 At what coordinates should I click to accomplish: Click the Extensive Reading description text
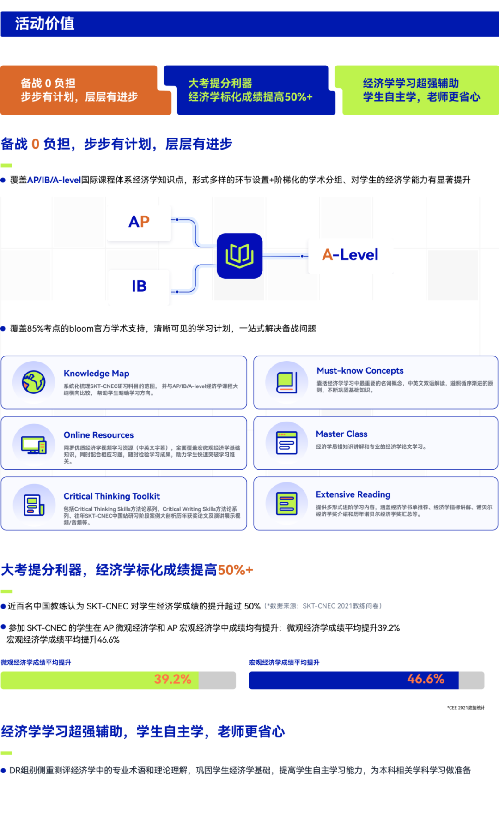(x=404, y=510)
